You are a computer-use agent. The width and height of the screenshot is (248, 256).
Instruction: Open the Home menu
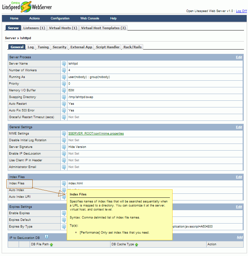[x=14, y=18]
